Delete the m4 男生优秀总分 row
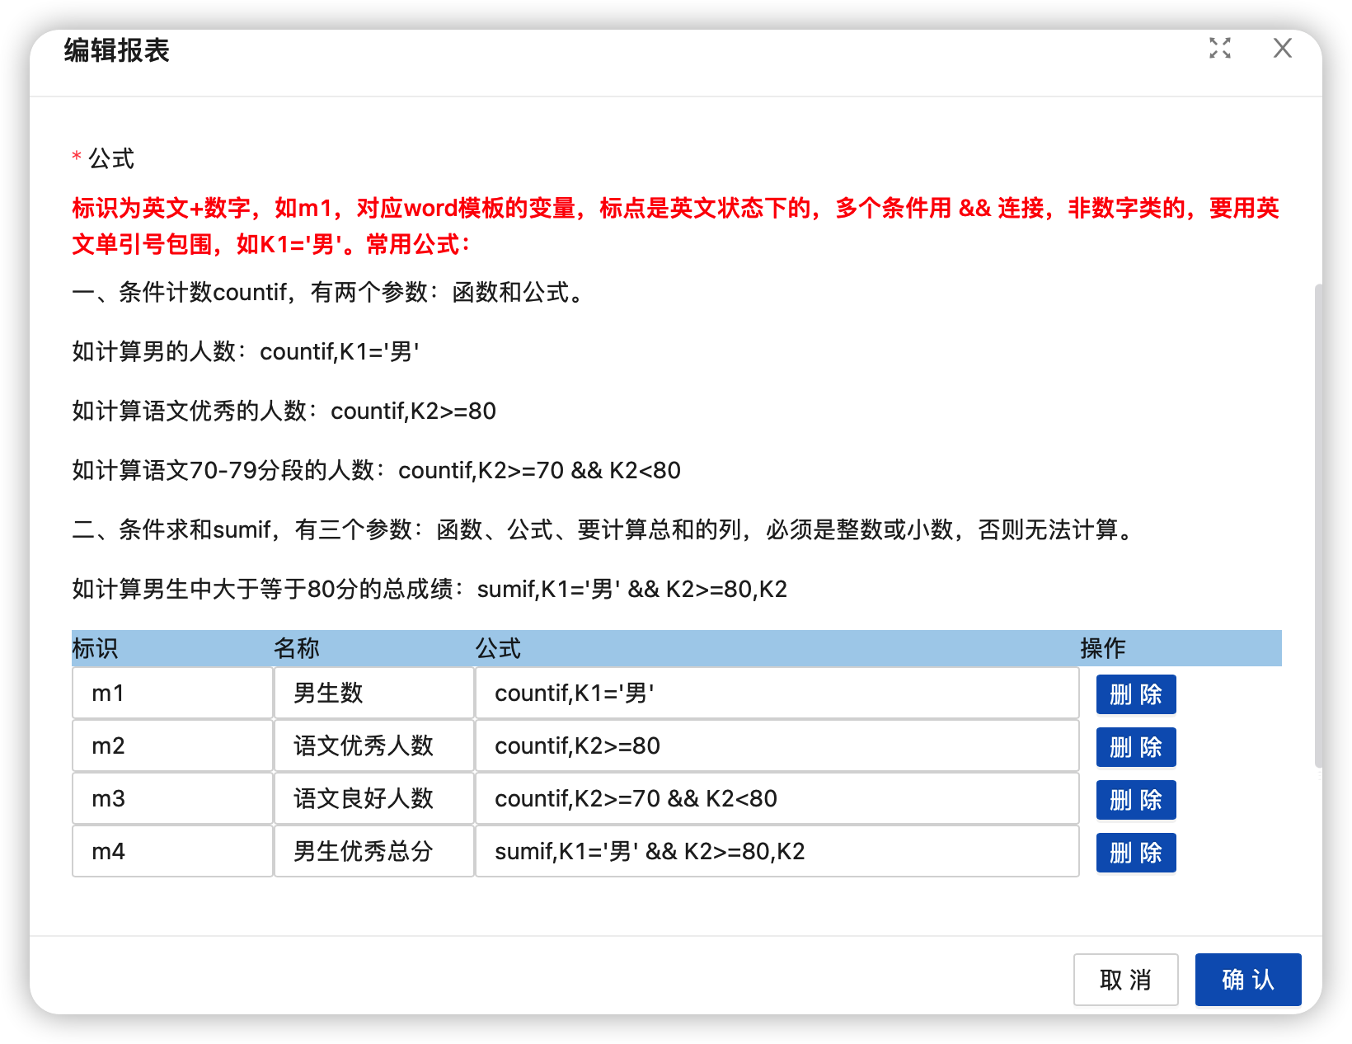Viewport: 1352px width, 1044px height. tap(1135, 853)
